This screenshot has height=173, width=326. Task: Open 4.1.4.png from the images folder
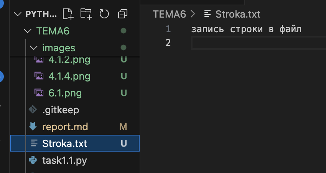pos(69,76)
